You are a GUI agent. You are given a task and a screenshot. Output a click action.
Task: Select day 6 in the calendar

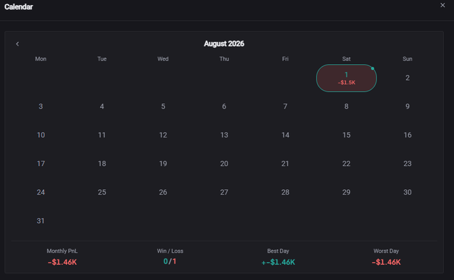click(x=224, y=107)
